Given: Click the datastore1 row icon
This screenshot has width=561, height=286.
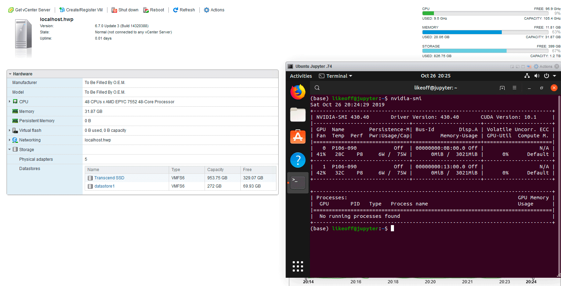Looking at the screenshot, I should [x=90, y=186].
